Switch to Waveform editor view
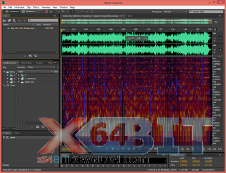 pos(12,11)
